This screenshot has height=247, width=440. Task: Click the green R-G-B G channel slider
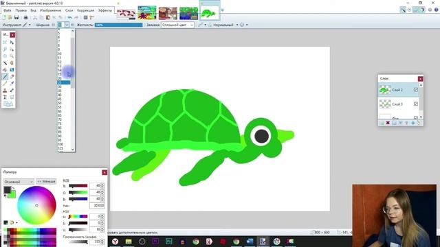point(78,192)
